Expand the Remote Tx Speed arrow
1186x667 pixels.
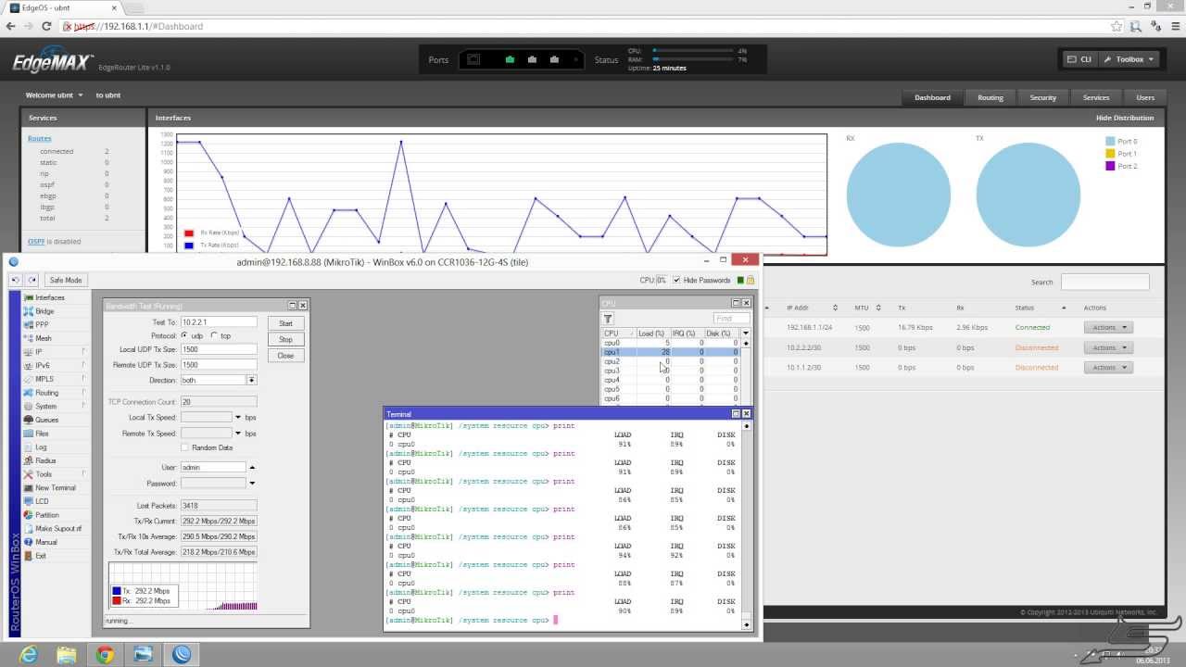(x=238, y=434)
